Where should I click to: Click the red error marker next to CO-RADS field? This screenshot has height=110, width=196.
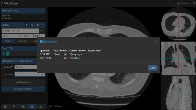tap(2, 68)
